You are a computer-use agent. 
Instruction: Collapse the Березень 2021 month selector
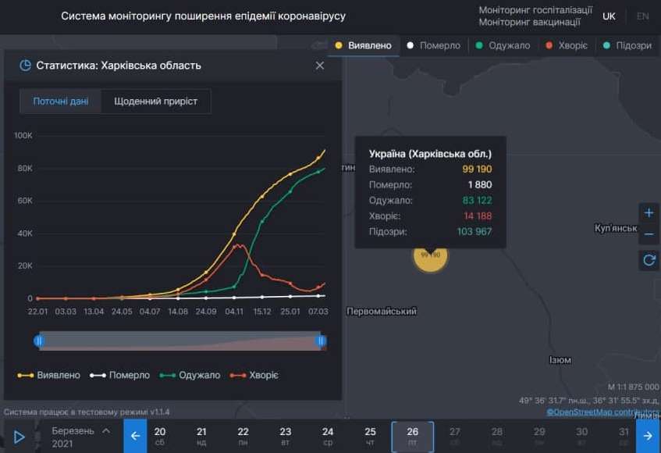pos(105,429)
